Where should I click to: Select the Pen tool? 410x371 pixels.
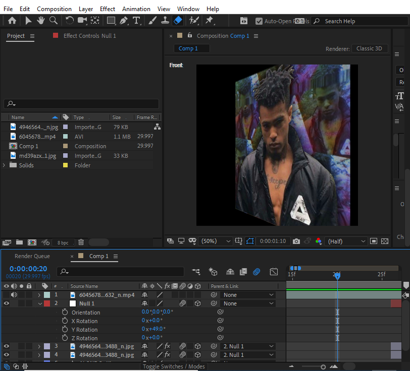(123, 20)
